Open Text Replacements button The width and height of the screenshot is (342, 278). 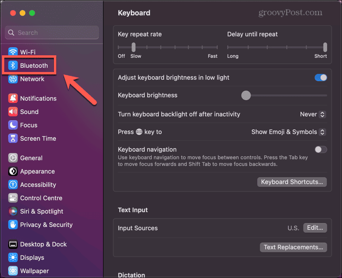(x=293, y=247)
